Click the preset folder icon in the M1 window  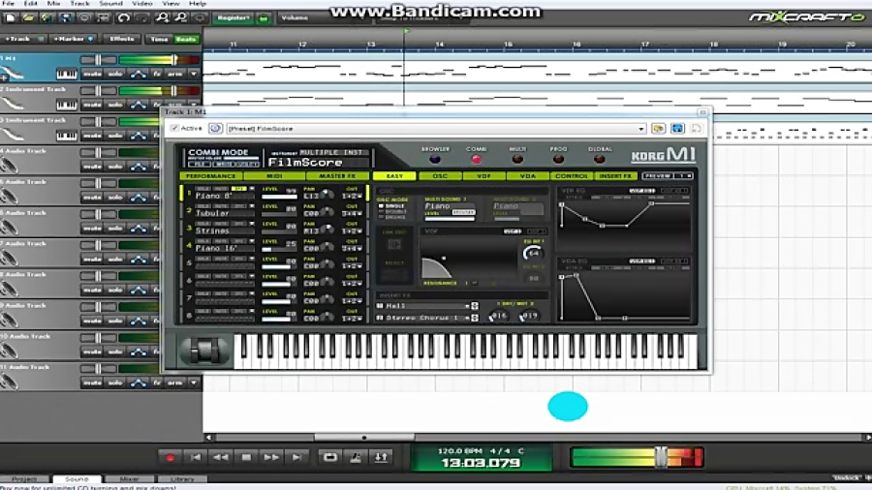(x=659, y=129)
